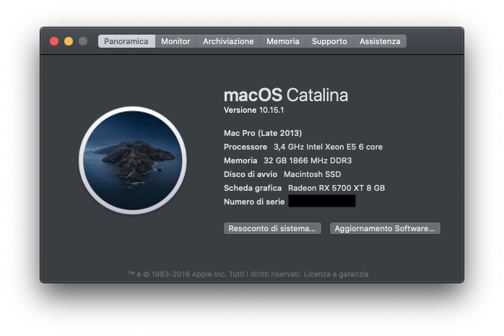Click the Processore label

coord(246,147)
